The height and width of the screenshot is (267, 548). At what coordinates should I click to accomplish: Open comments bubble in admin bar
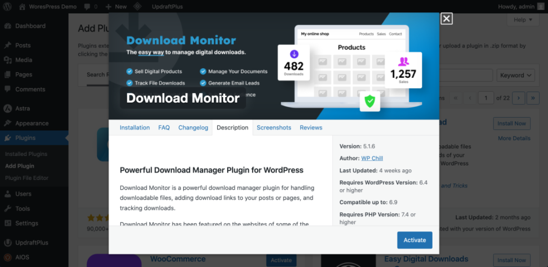(87, 7)
